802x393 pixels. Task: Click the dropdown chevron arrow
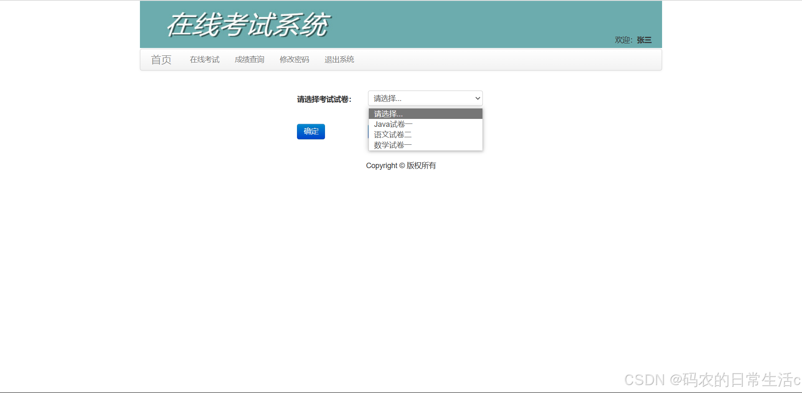point(477,98)
